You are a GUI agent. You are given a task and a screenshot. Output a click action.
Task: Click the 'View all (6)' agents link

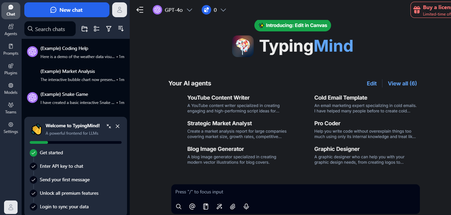[402, 83]
